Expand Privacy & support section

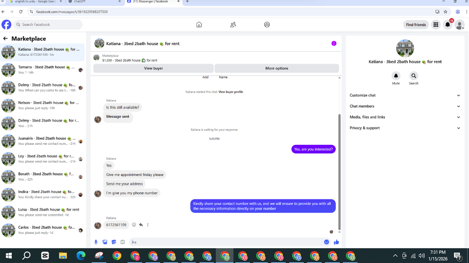pos(405,128)
